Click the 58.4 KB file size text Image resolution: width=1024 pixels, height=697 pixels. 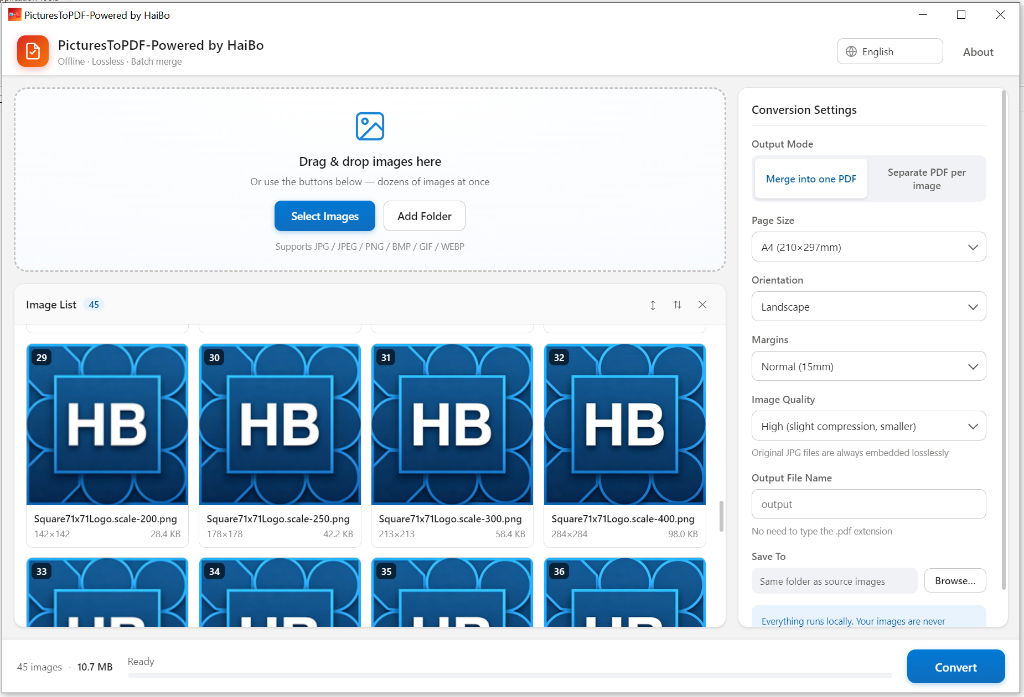pyautogui.click(x=510, y=534)
